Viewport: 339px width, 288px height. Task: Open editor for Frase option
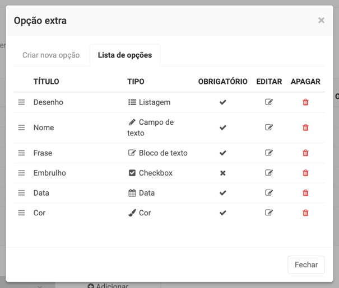[269, 153]
